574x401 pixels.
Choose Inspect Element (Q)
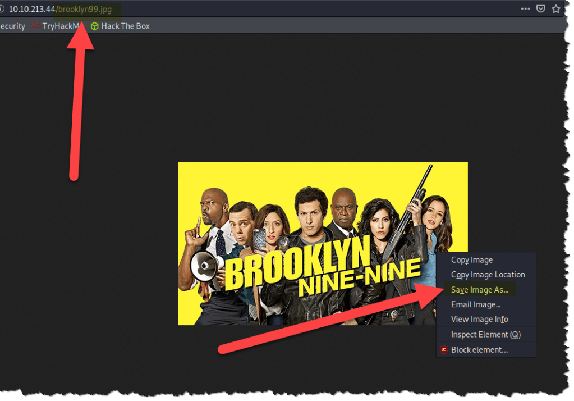coord(485,334)
